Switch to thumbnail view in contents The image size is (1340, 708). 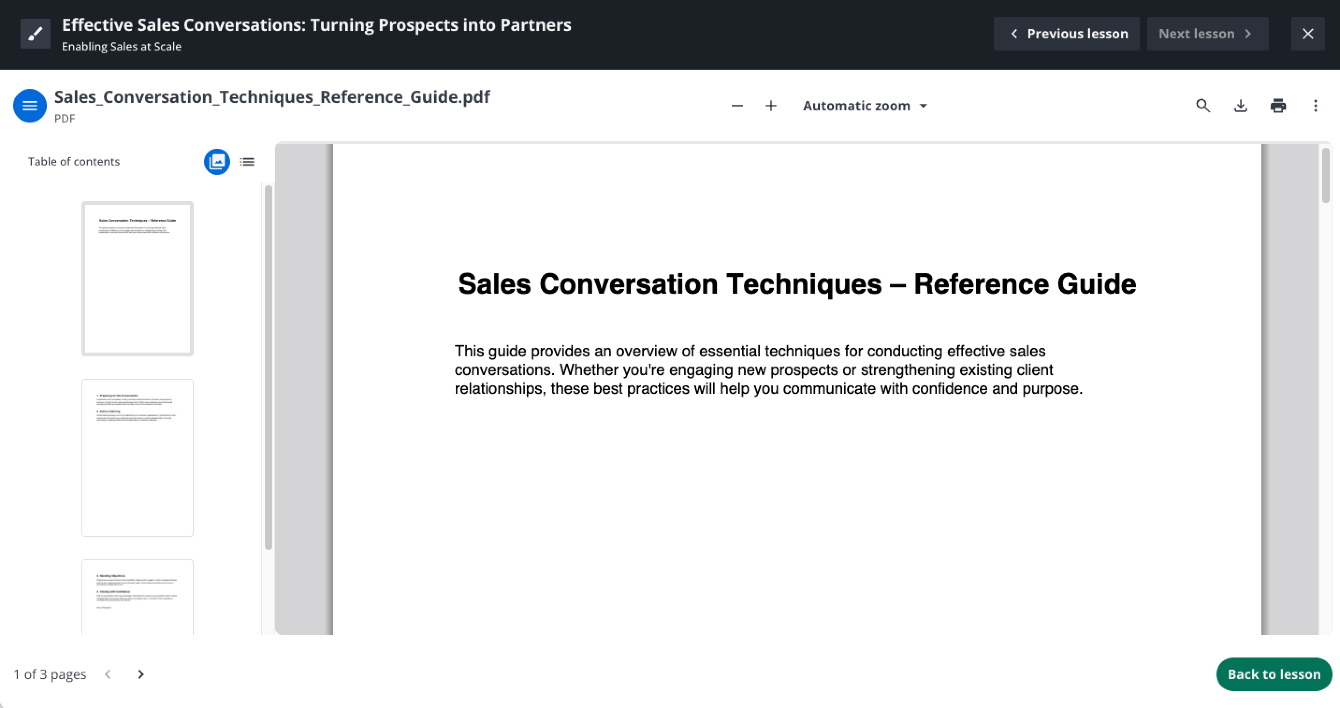[x=217, y=162]
